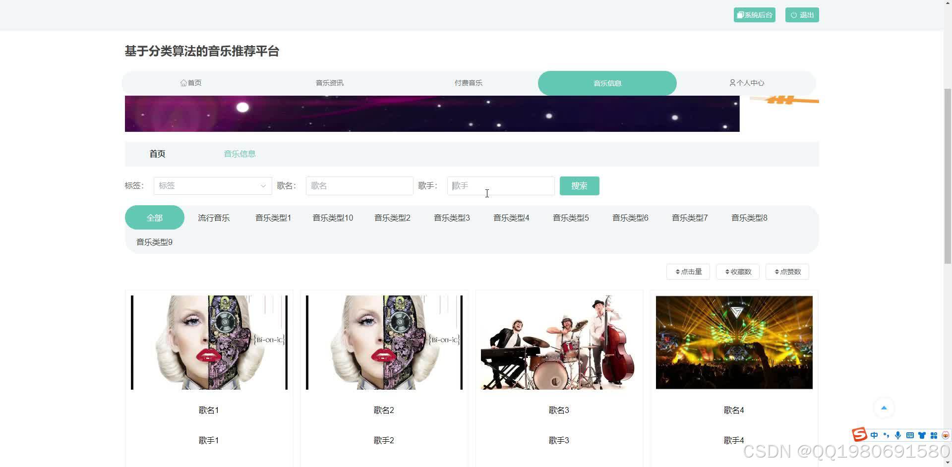Switch to the 个人中心 tab
This screenshot has height=467, width=952.
(746, 83)
